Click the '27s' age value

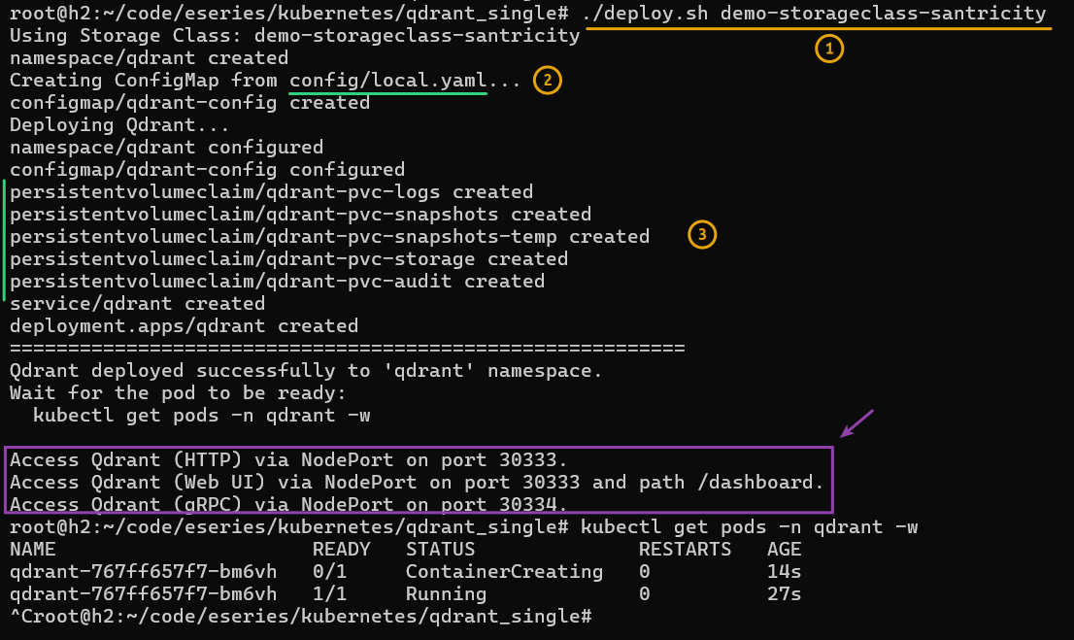[784, 594]
